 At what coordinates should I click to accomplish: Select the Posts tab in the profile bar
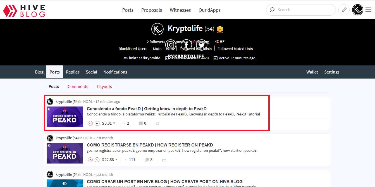click(x=55, y=72)
